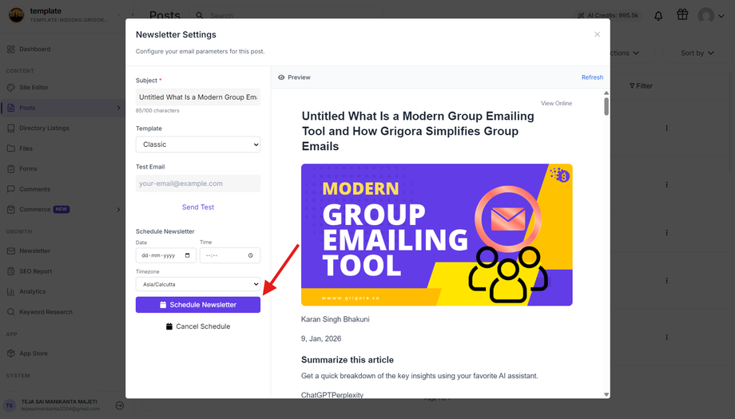Open the Dashboard sidebar icon
Screen dimensions: 735x419
tap(10, 49)
